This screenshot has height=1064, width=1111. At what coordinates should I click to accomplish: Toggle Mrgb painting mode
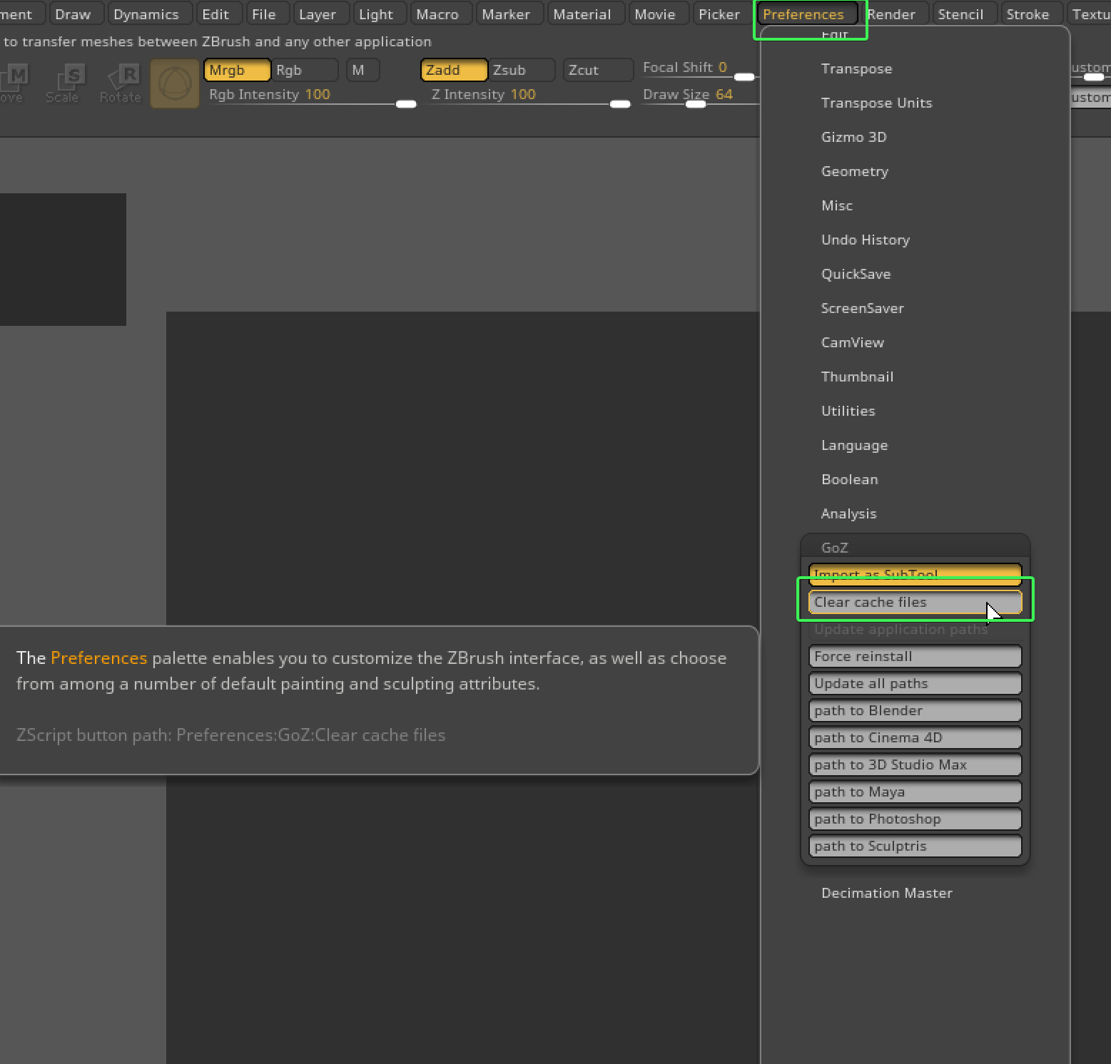point(236,70)
